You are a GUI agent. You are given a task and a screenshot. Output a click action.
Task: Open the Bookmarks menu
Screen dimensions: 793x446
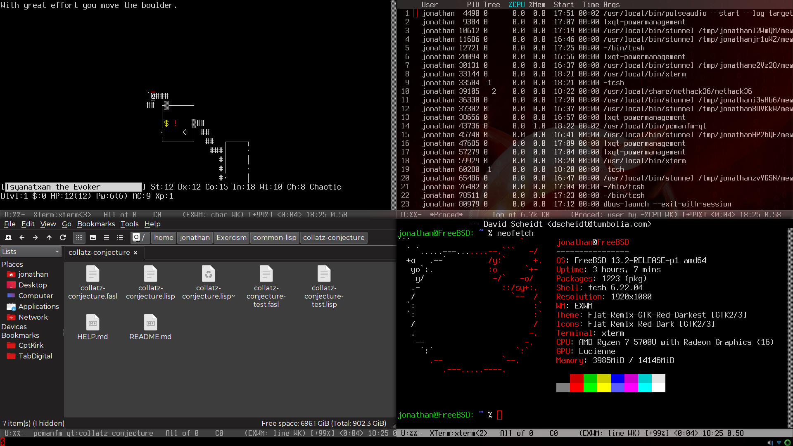pos(96,224)
